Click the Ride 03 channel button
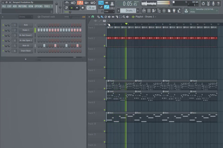This screenshot has height=148, width=223. click(26, 46)
